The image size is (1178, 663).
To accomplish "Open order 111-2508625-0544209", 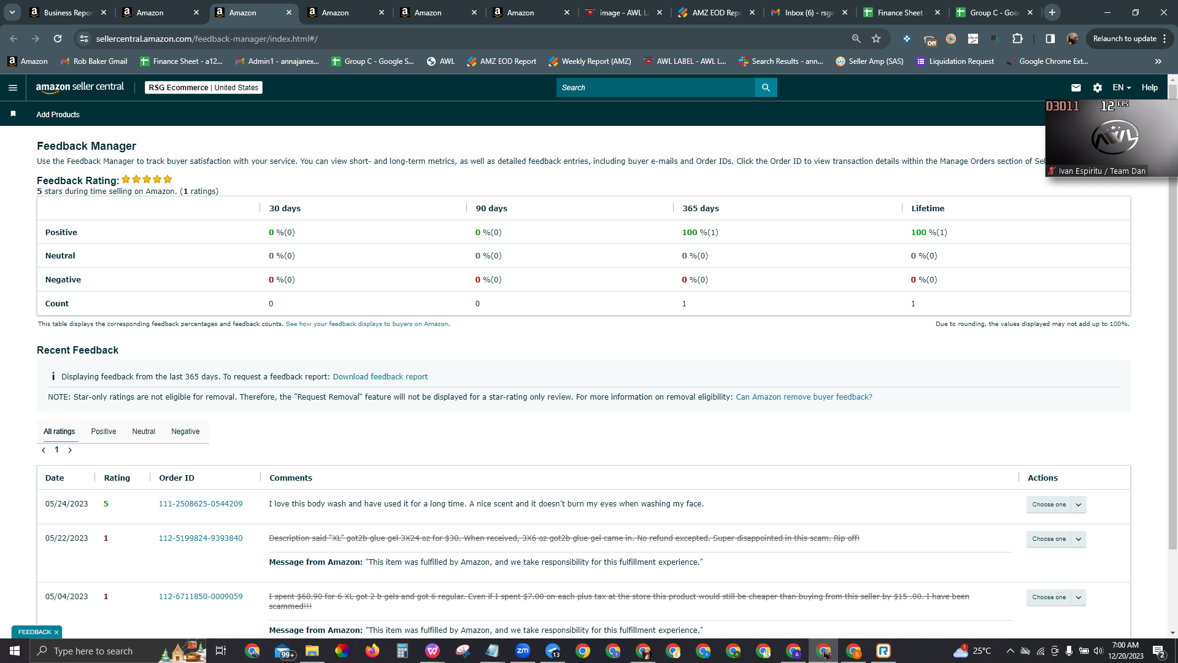I will [201, 504].
